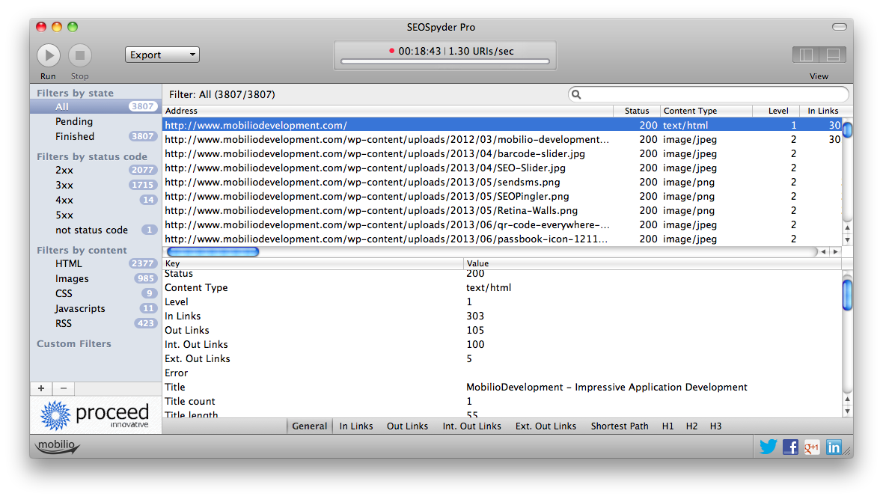The height and width of the screenshot is (499, 883).
Task: Click the details pane scroll down arrow
Action: (x=847, y=411)
